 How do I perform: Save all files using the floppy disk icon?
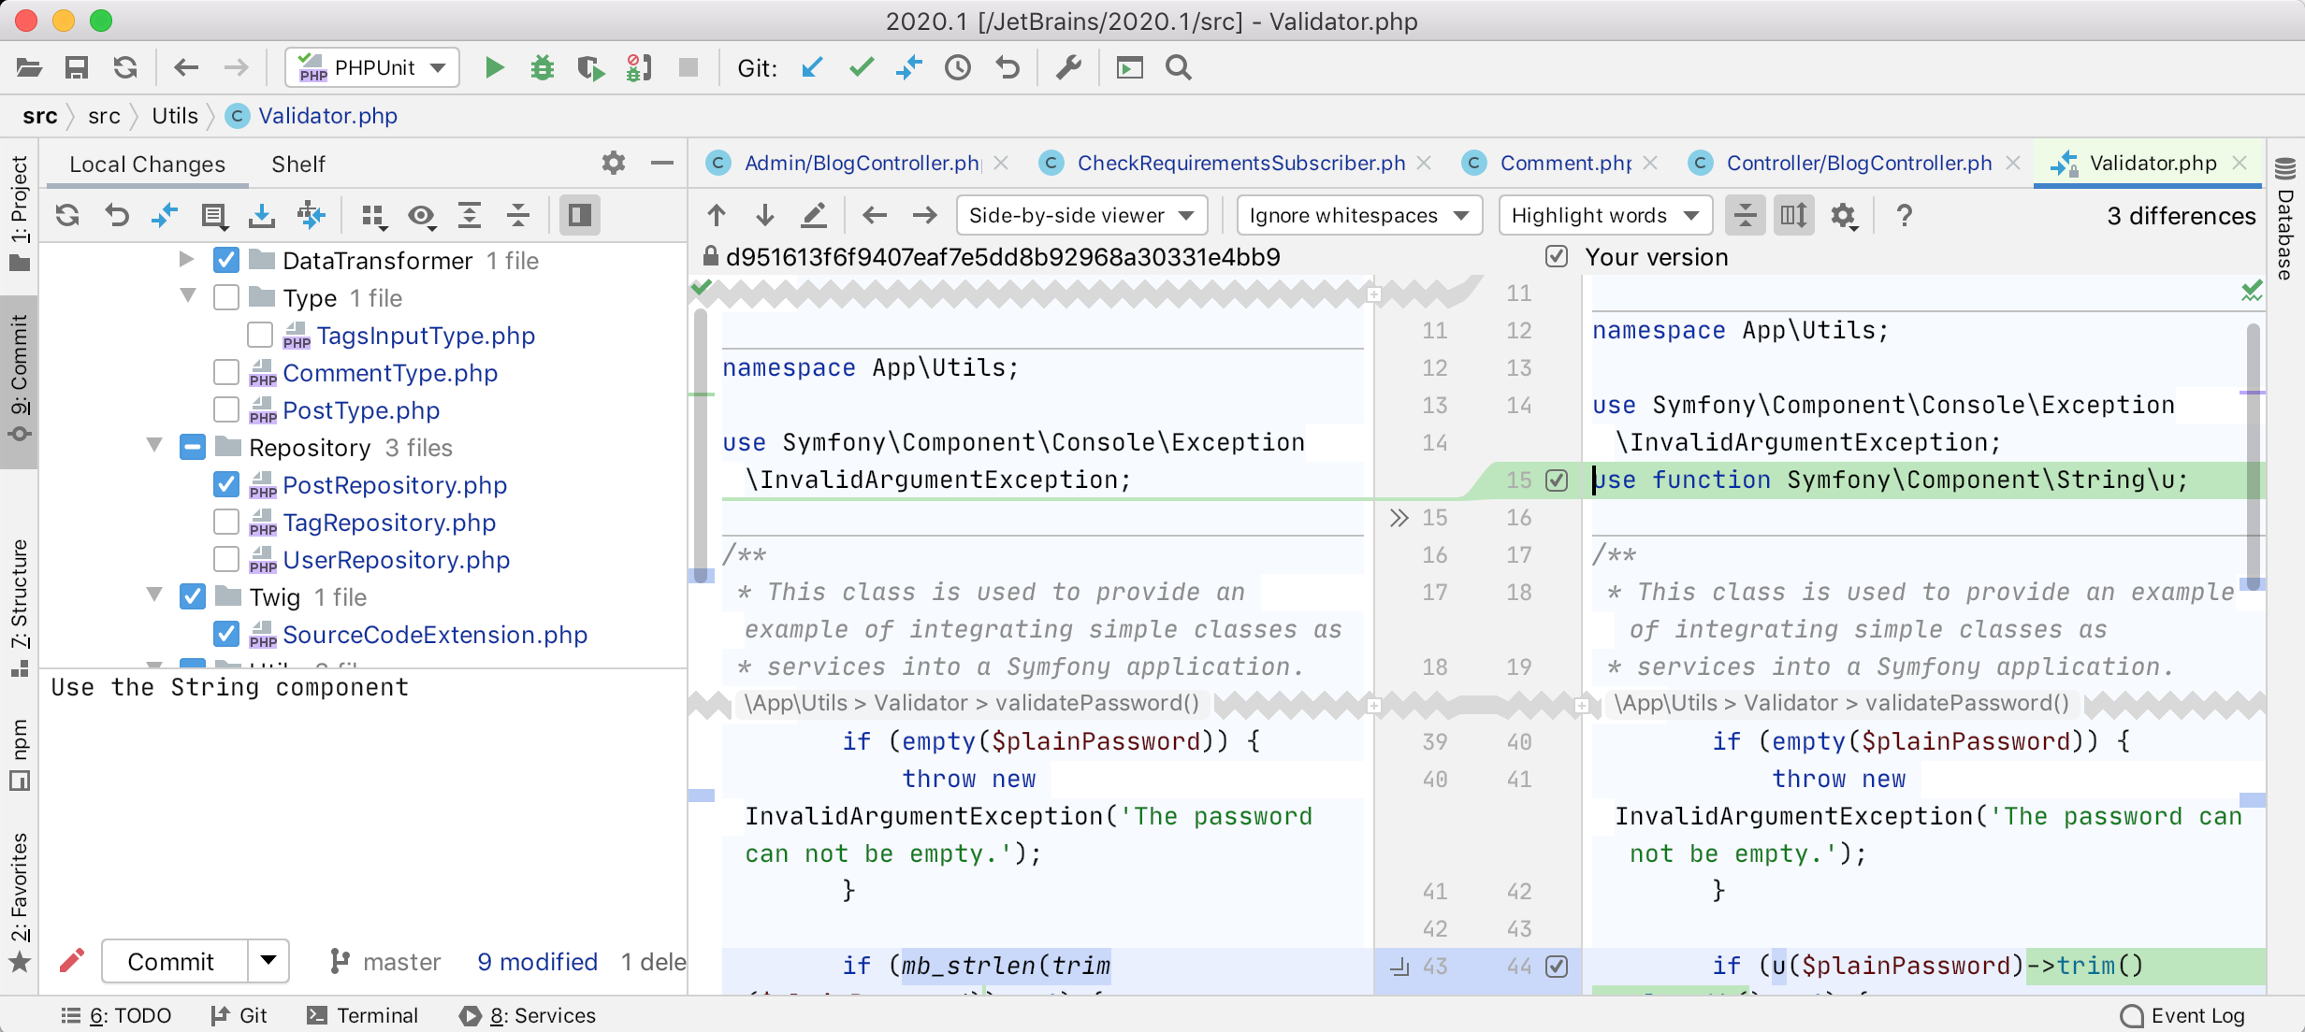tap(77, 67)
